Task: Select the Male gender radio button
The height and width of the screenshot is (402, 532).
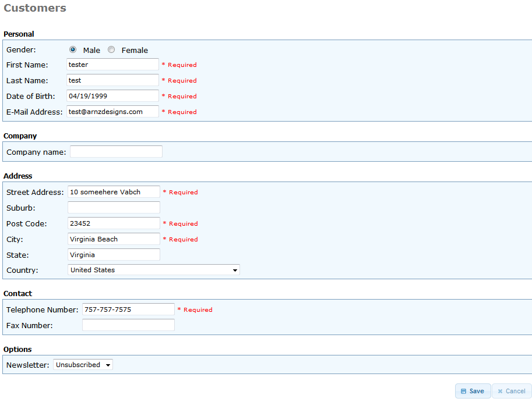Action: (73, 50)
